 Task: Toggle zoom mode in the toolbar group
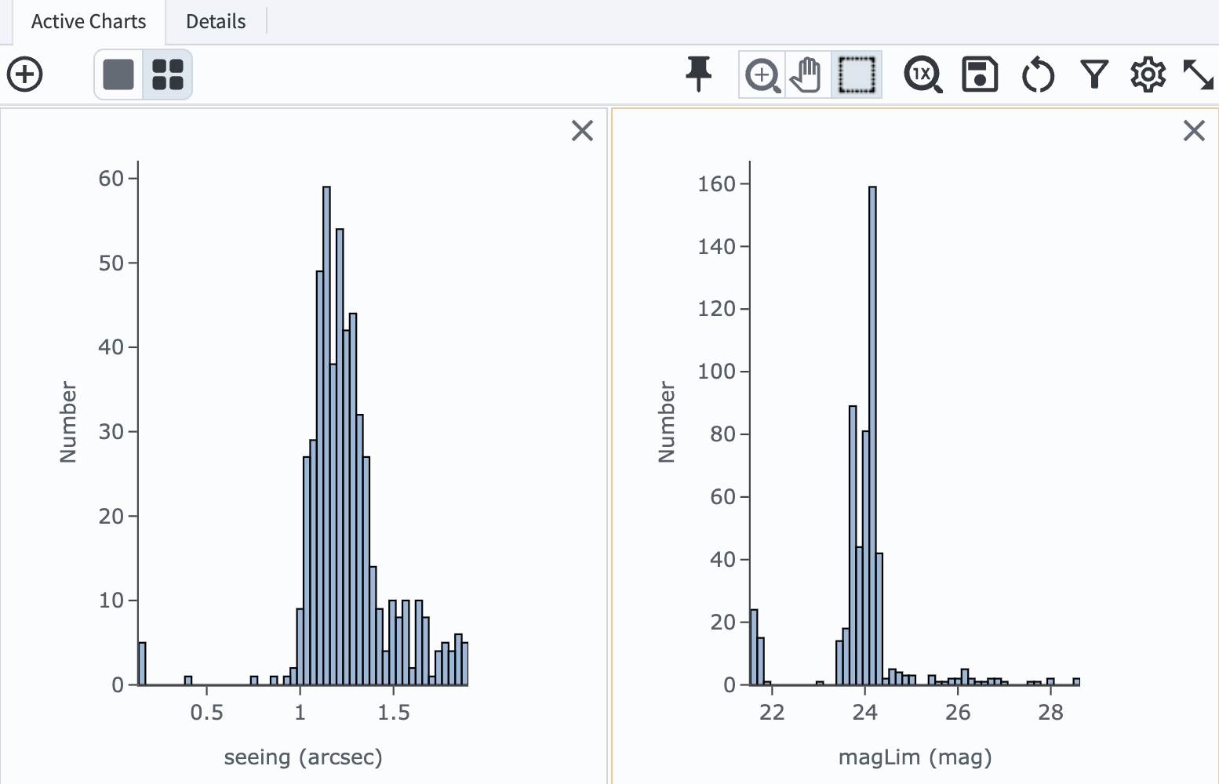[x=762, y=74]
